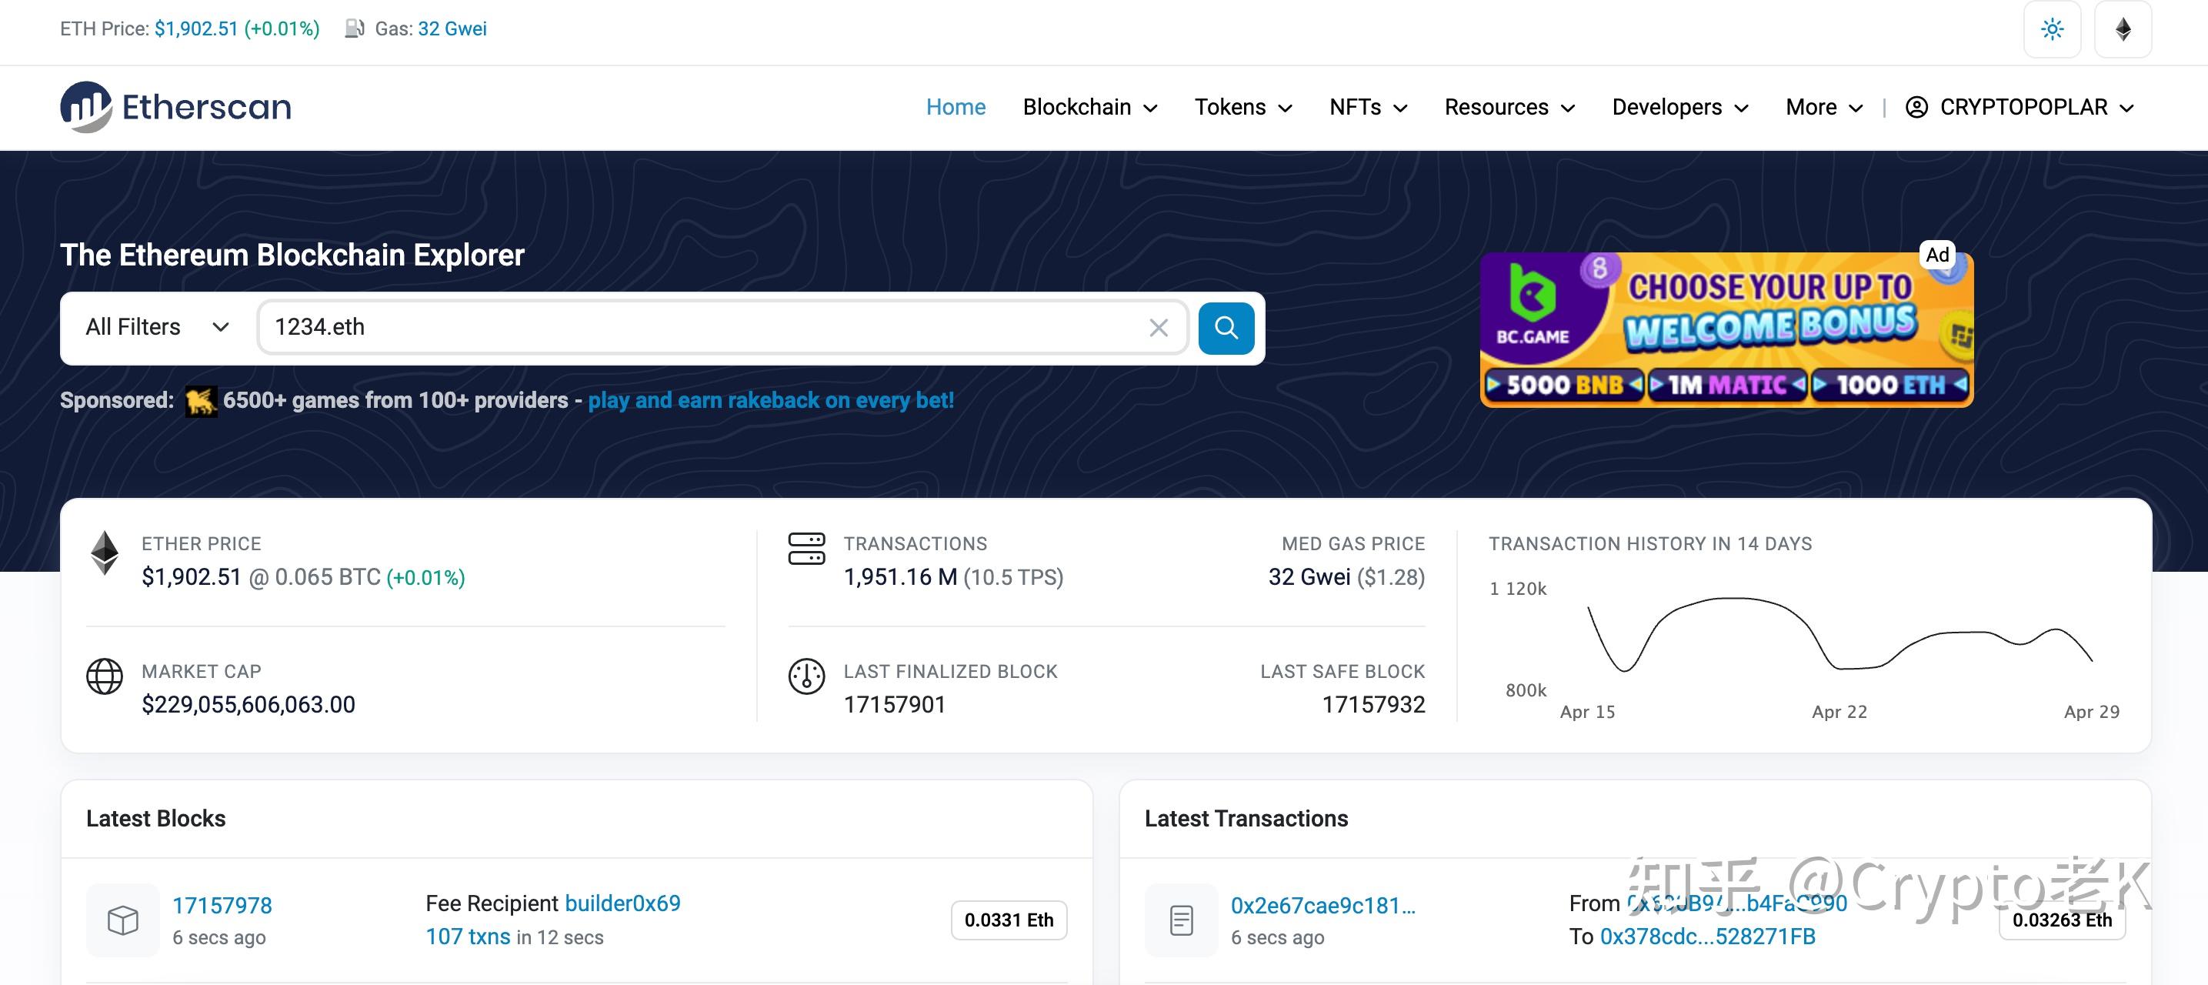This screenshot has height=985, width=2208.
Task: Click the BC.GAME welcome bonus ad banner
Action: point(1726,329)
